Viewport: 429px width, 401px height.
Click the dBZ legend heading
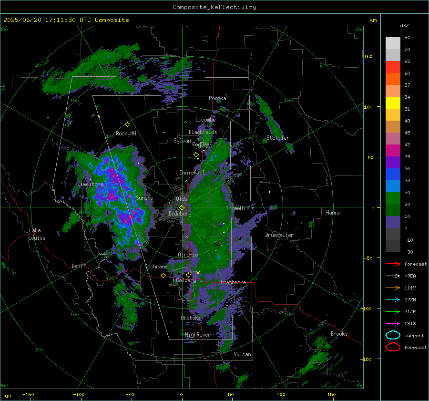[404, 26]
